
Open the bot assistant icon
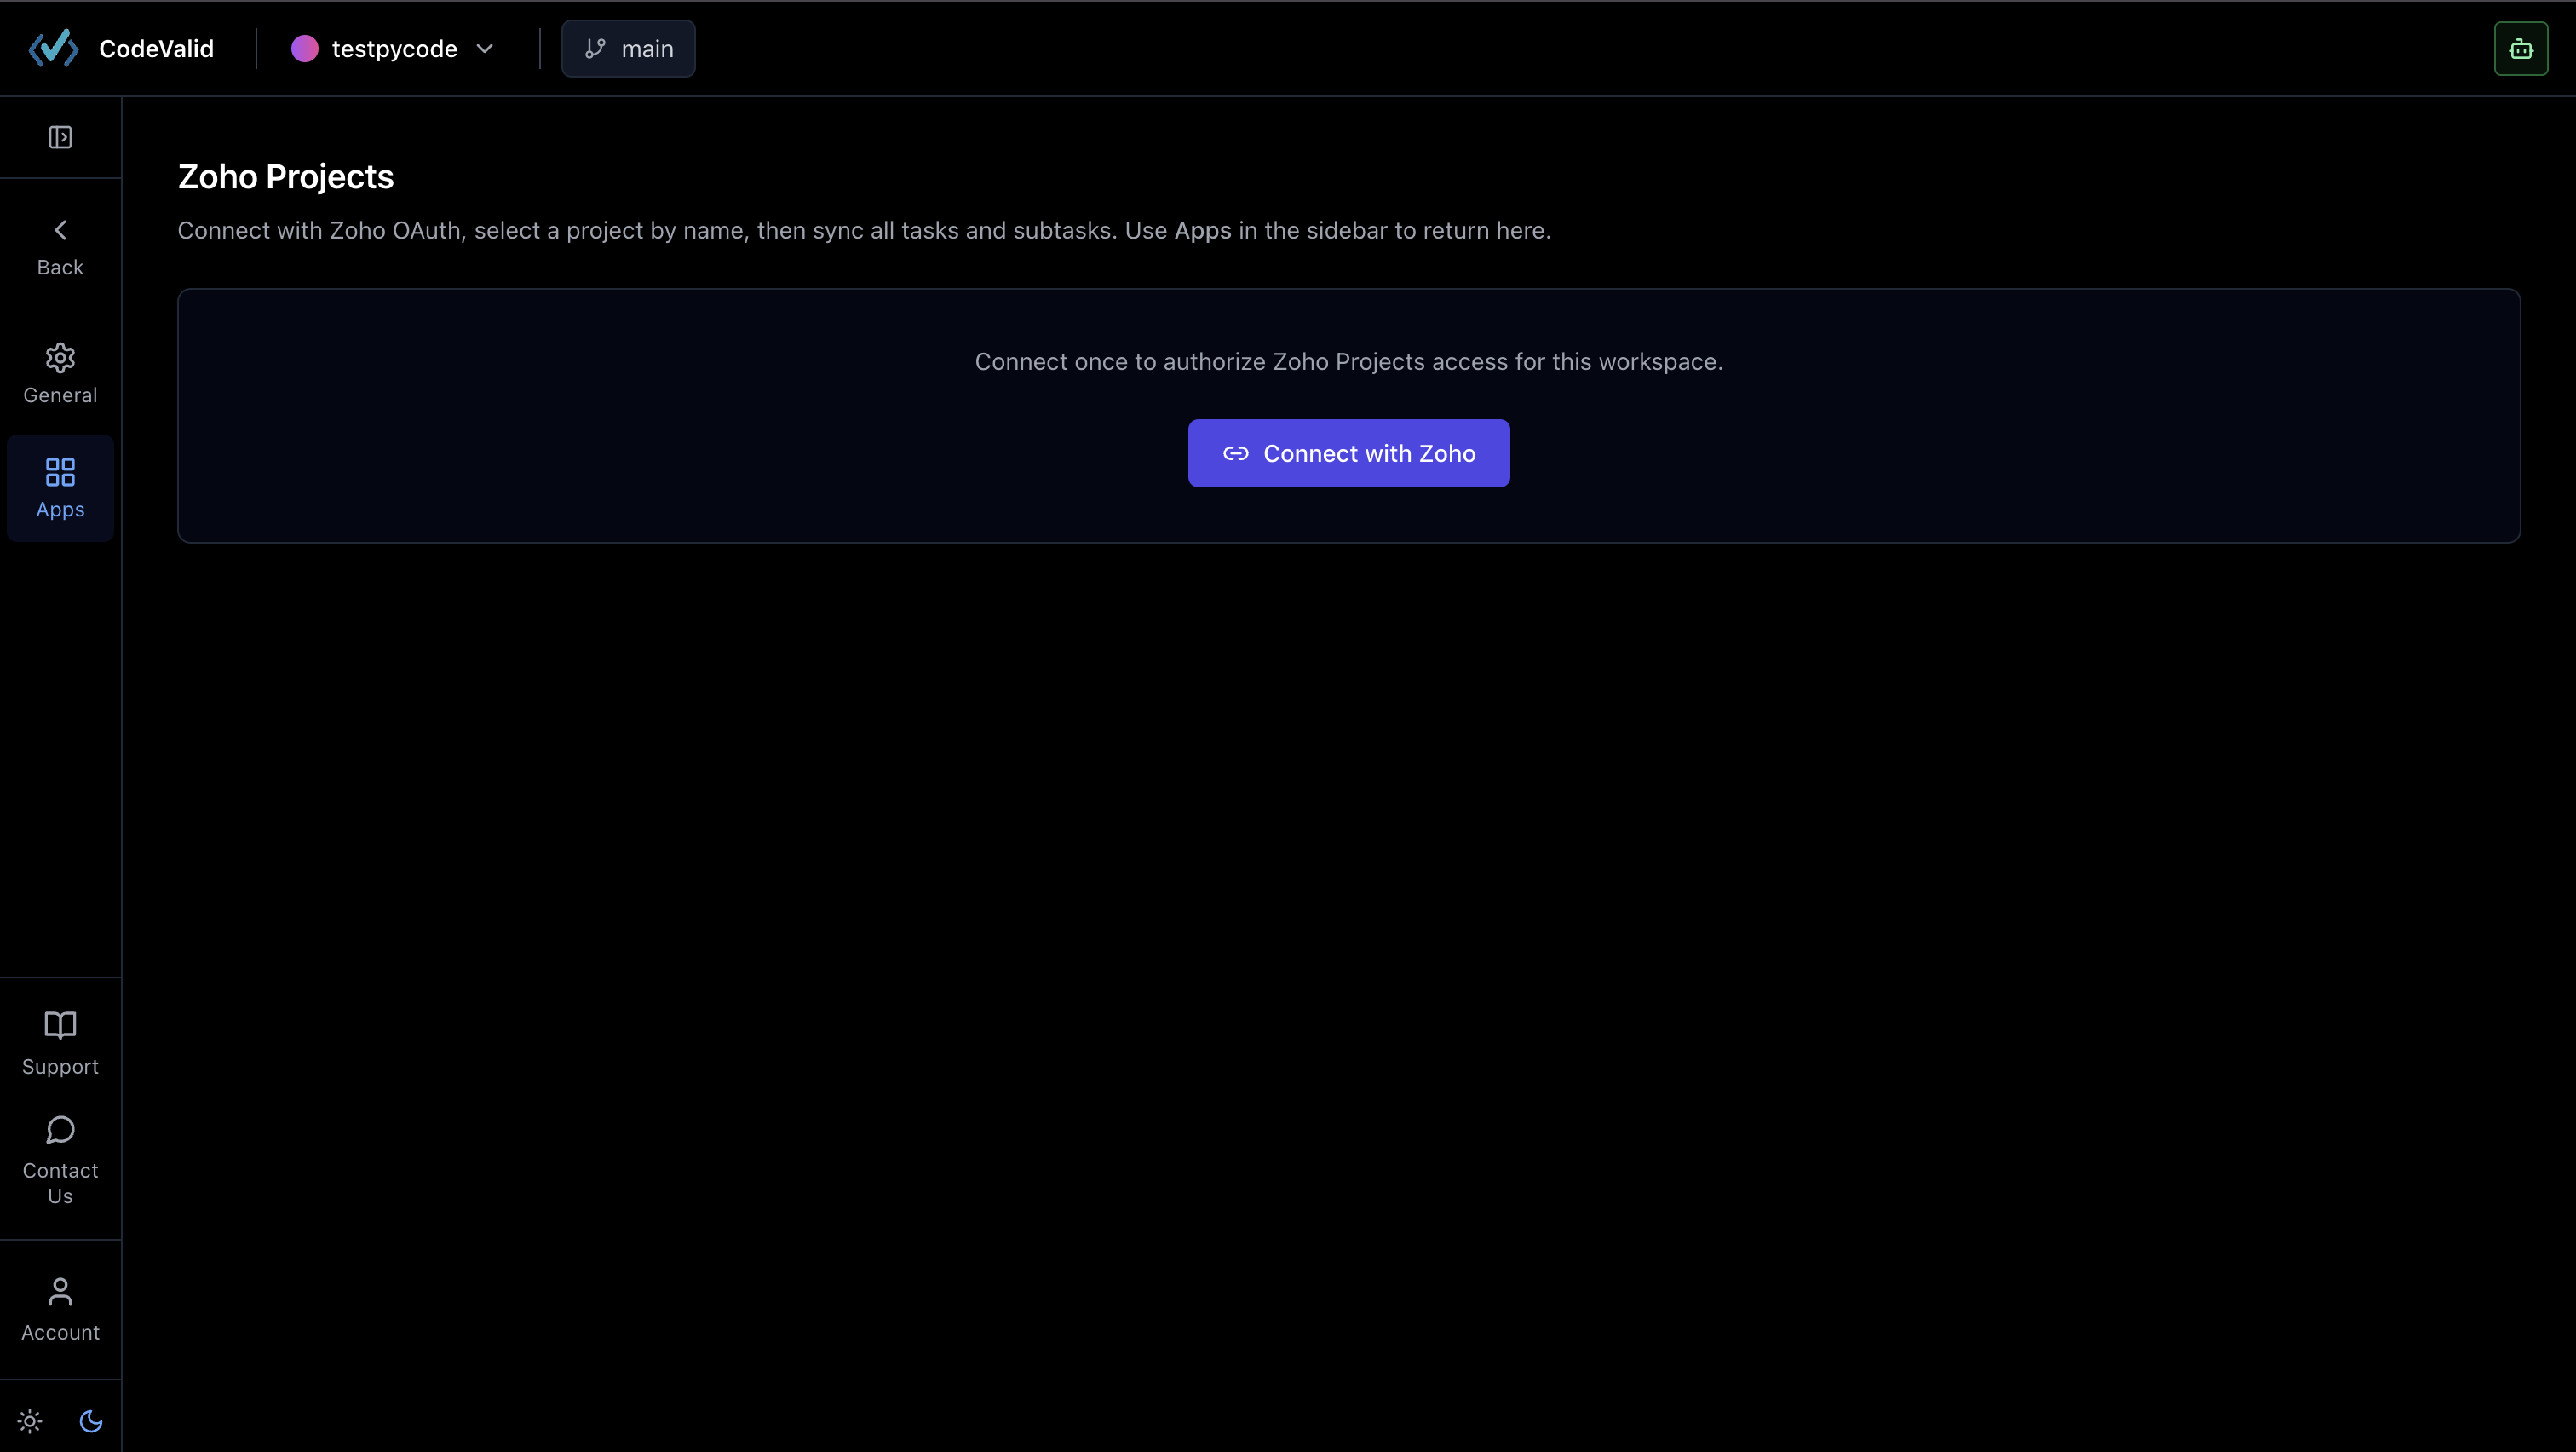coord(2520,48)
